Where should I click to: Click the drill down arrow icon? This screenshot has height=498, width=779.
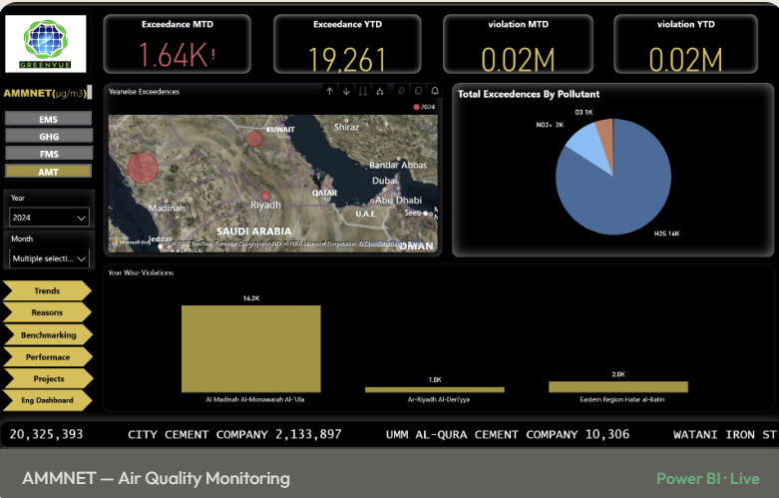coord(346,91)
